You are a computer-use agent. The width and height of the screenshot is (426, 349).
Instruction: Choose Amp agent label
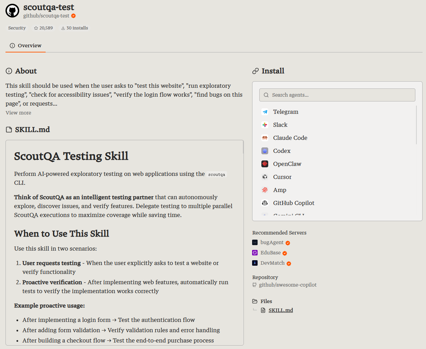[280, 190]
